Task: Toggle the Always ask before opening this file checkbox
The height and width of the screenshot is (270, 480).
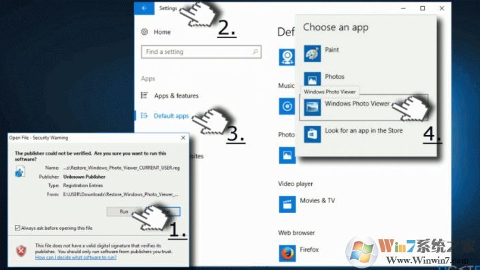Action: point(18,228)
